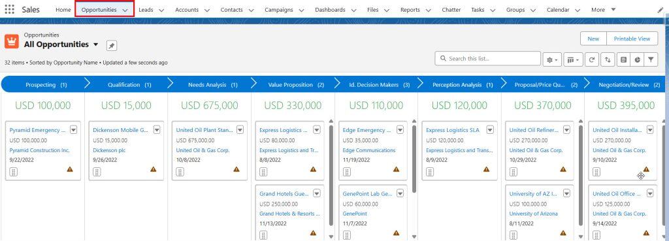This screenshot has width=669, height=241.
Task: Open Kanban settings icon
Action: point(624,60)
